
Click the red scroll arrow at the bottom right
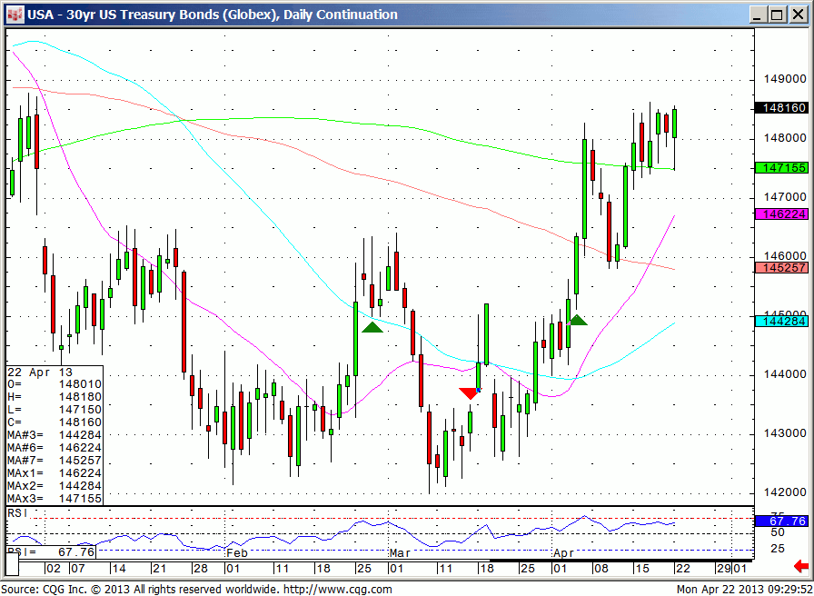(801, 565)
